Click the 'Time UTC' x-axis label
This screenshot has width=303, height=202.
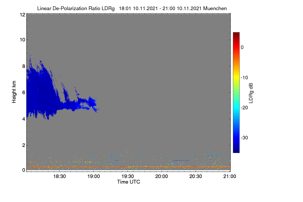point(129,182)
